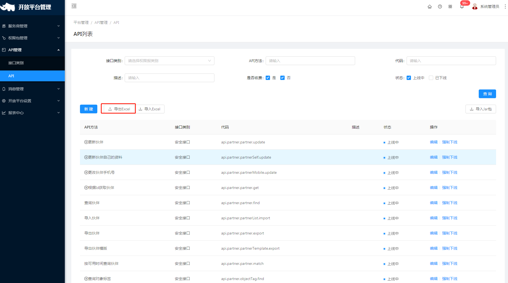Edit the 查询伙伴 row
Image resolution: width=508 pixels, height=283 pixels.
[x=434, y=203]
